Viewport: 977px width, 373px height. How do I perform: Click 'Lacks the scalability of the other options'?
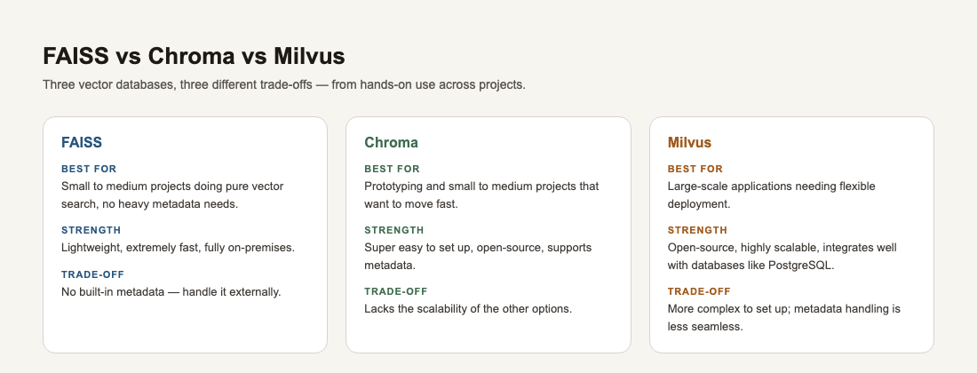[468, 309]
